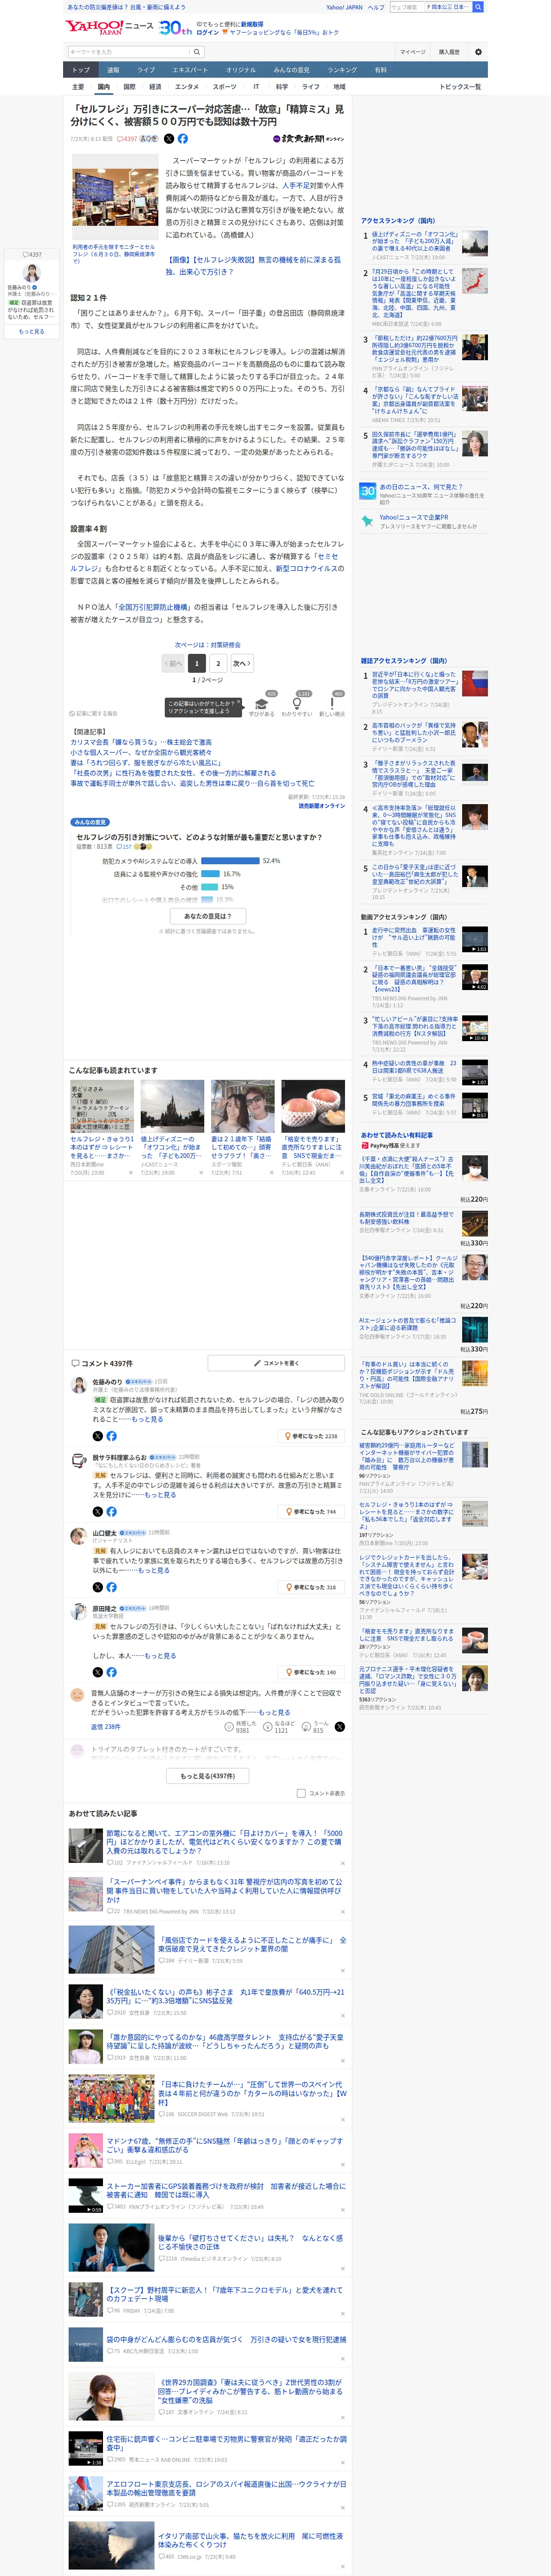Share 原田隆之's comment on X
This screenshot has height=2576, width=551.
(x=97, y=1672)
